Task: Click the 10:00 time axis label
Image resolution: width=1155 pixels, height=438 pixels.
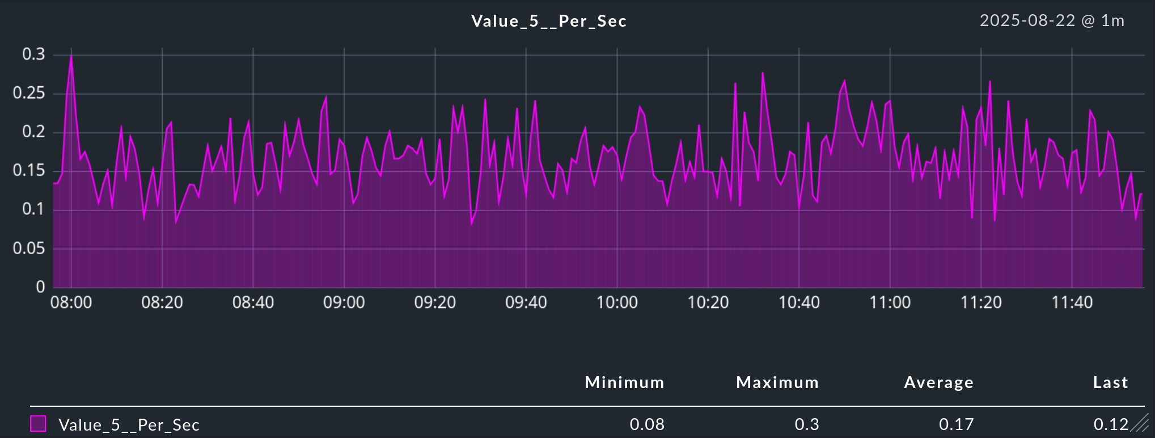Action: tap(617, 302)
